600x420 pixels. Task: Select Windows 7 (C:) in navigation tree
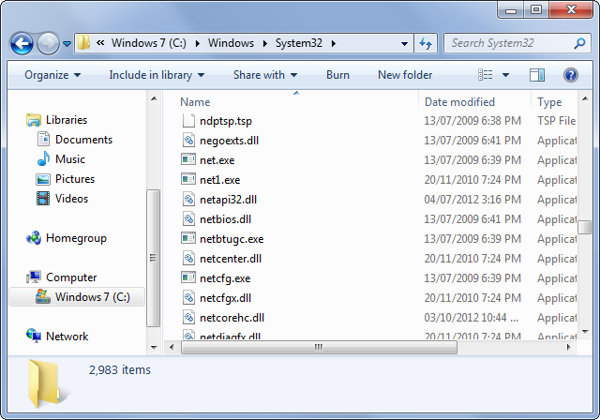pyautogui.click(x=92, y=297)
